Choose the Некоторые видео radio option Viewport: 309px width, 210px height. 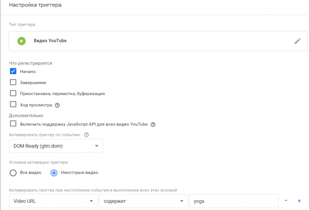[54, 172]
